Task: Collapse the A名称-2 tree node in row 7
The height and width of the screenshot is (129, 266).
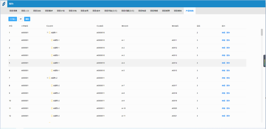Action: [x=48, y=78]
